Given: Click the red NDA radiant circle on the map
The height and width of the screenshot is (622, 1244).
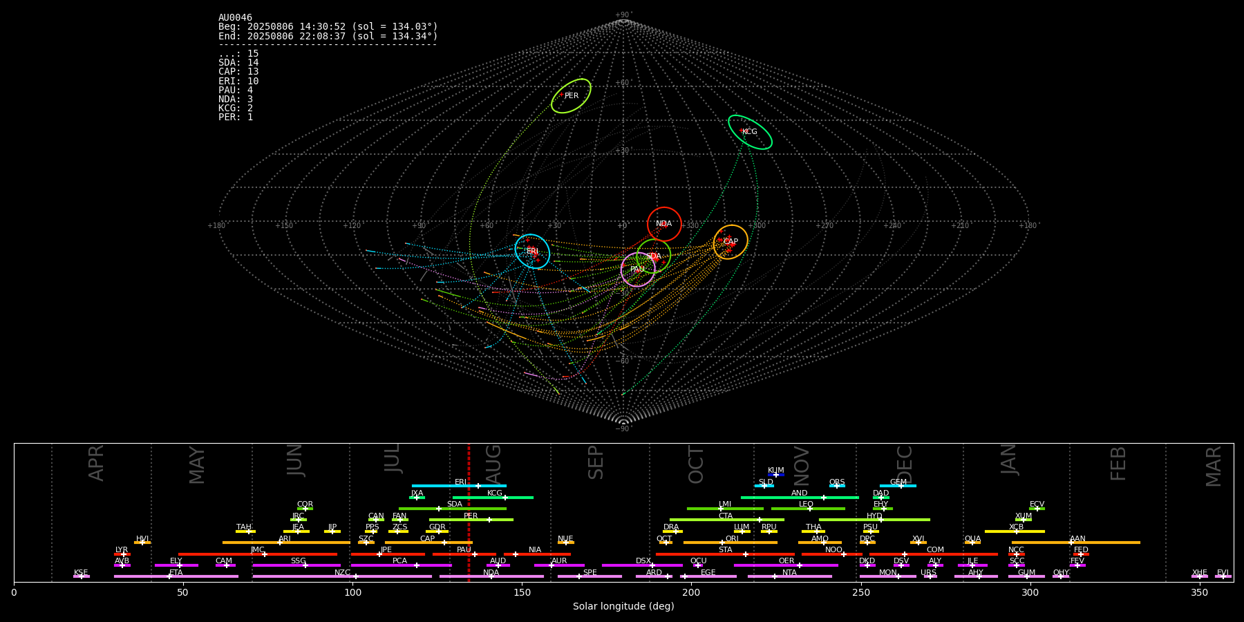Looking at the screenshot, I should tap(664, 224).
